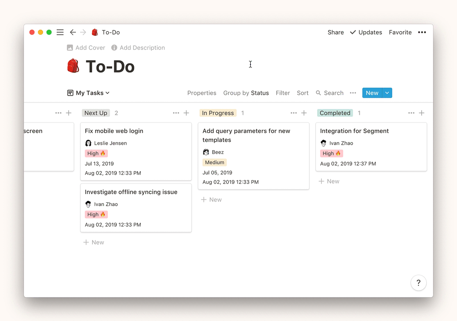Click the blue New button
This screenshot has width=457, height=321.
[x=372, y=93]
